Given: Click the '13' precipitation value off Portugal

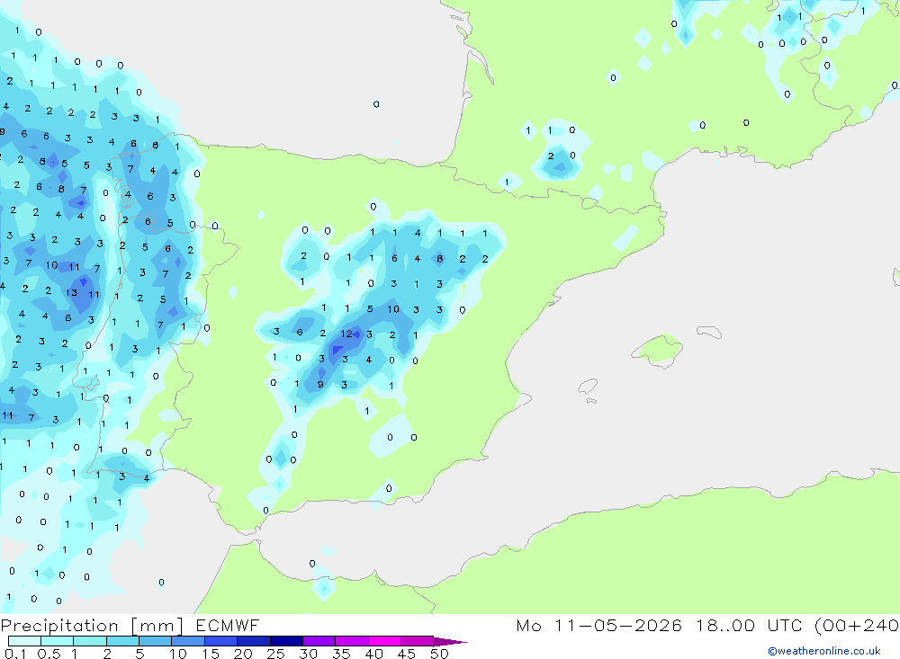Looking at the screenshot, I should pos(71,292).
